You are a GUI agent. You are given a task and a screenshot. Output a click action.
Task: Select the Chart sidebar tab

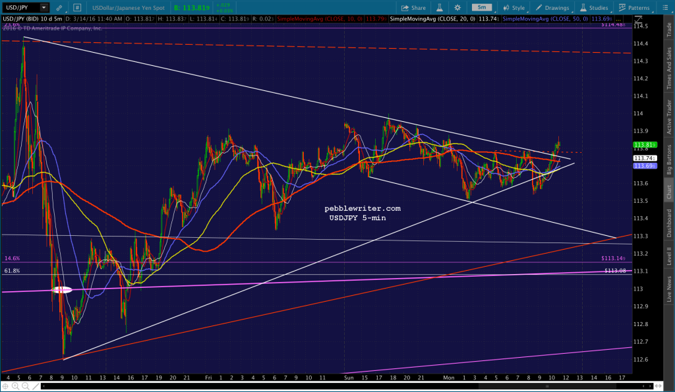(x=669, y=192)
